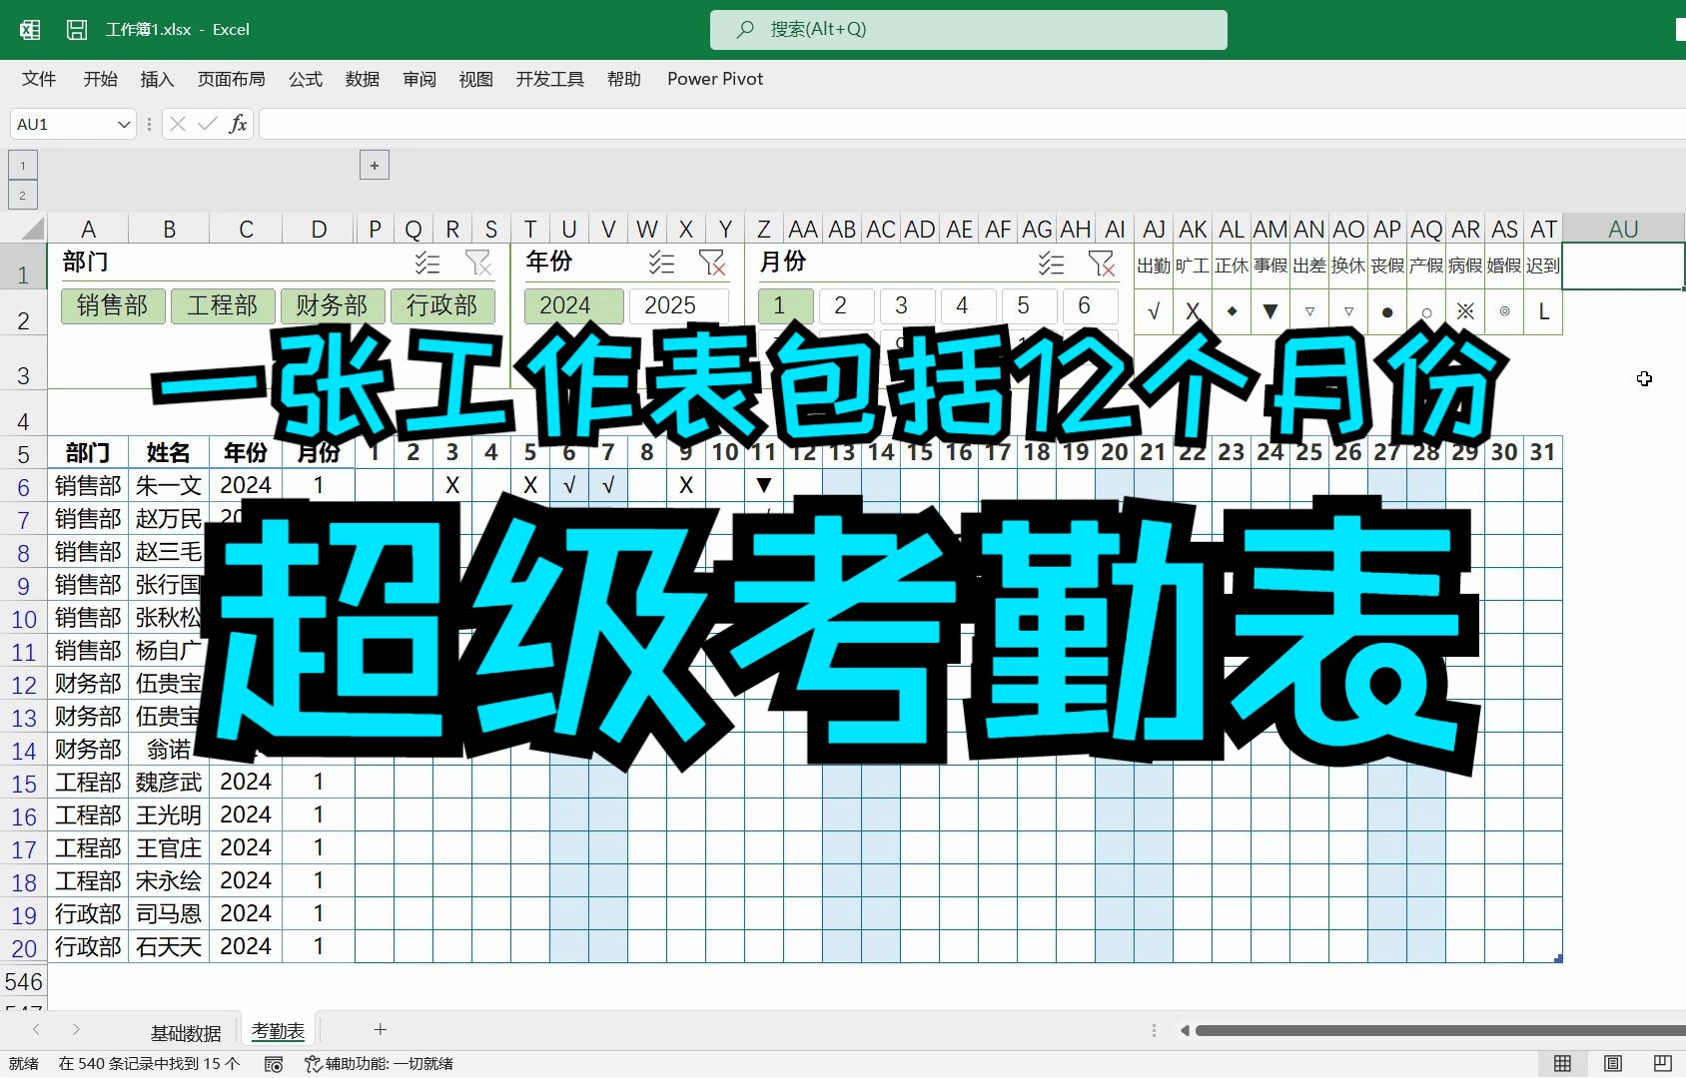Select column header AU
Screen dimensions: 1686x1078
tap(1623, 229)
